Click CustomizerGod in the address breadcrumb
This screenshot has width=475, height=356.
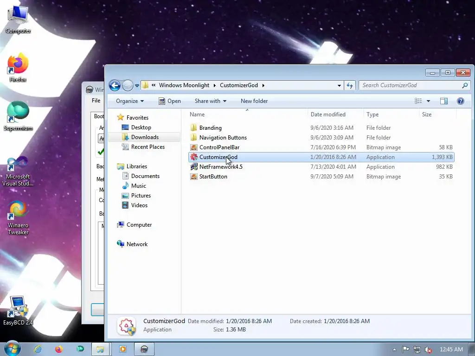pos(239,85)
